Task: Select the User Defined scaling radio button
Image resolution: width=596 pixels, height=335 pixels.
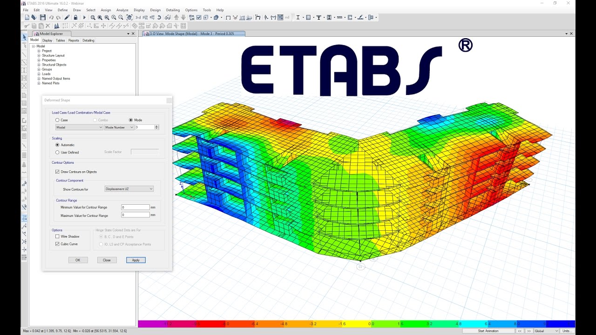Action: [57, 152]
